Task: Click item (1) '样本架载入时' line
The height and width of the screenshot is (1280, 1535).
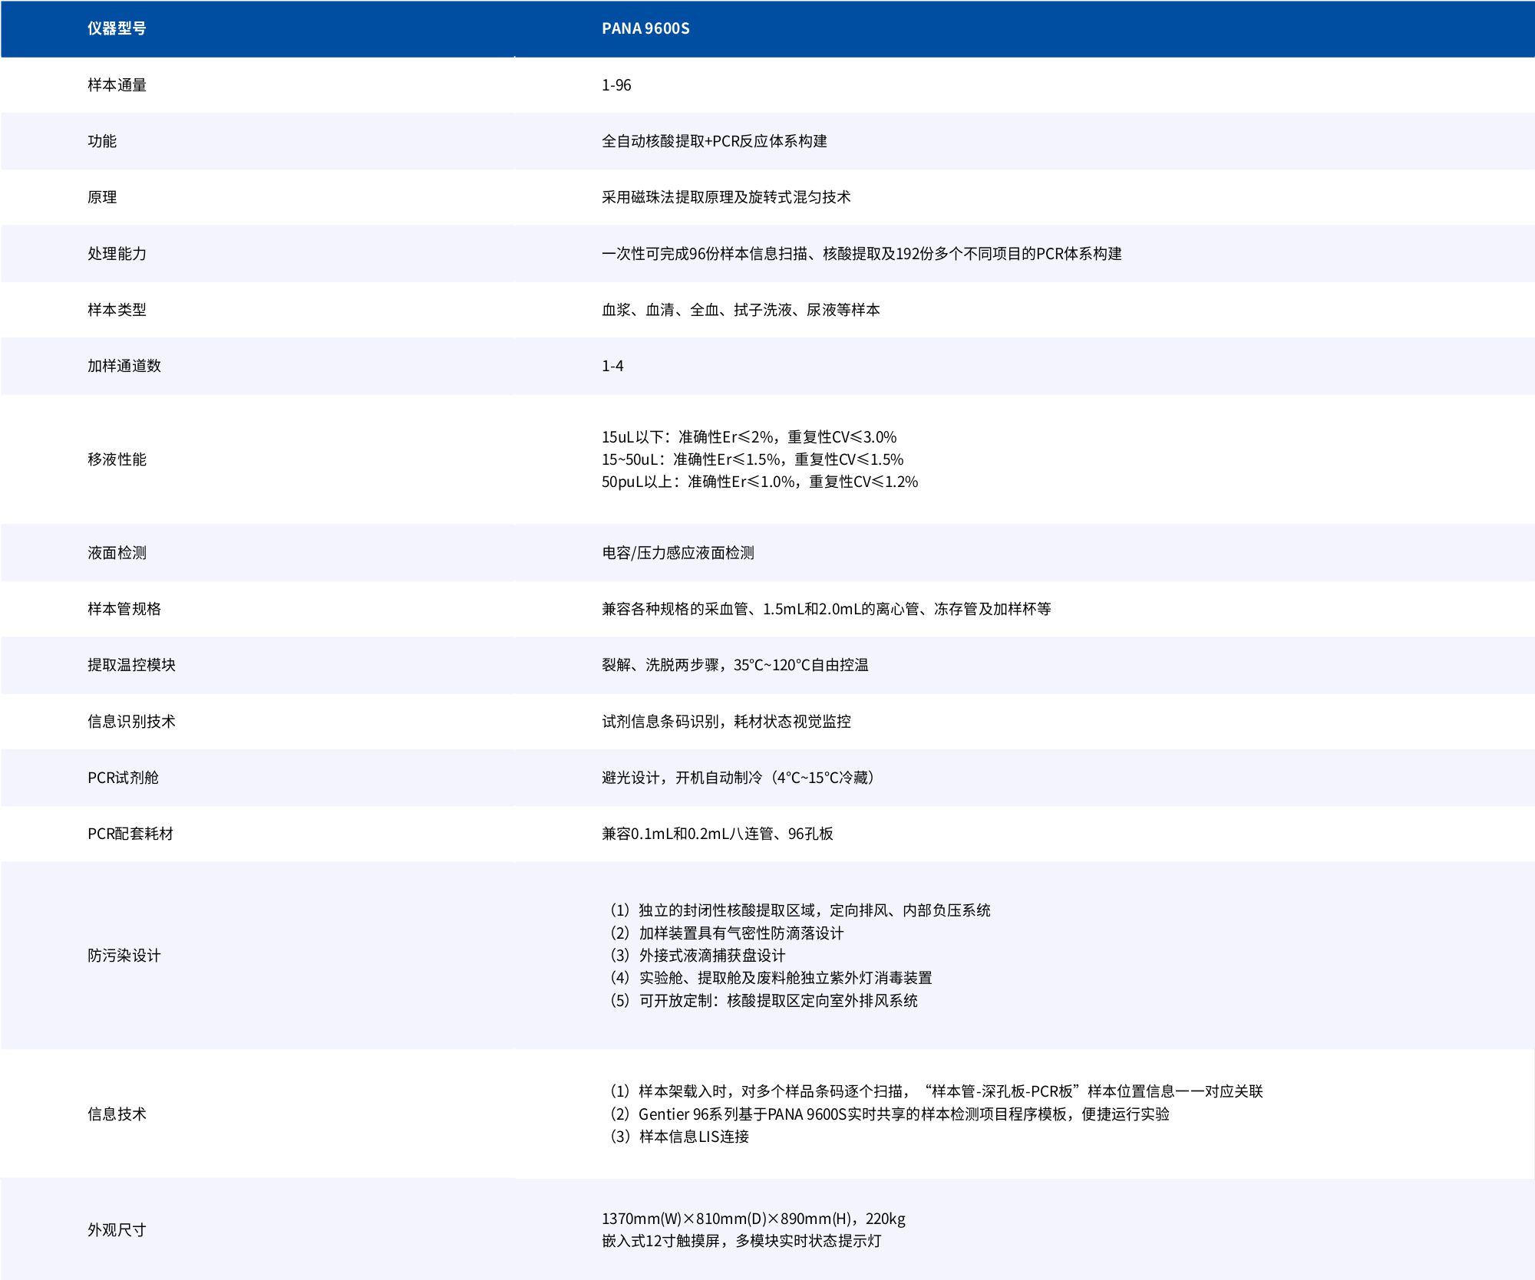Action: [x=935, y=1091]
